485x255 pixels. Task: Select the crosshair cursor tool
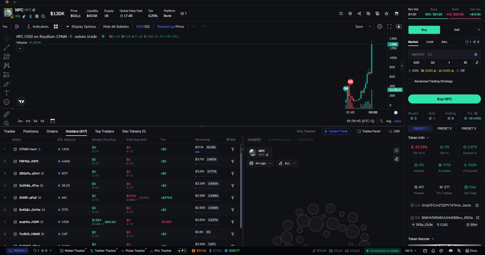pos(7,38)
